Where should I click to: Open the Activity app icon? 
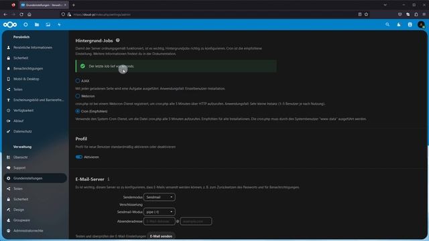[x=59, y=25]
